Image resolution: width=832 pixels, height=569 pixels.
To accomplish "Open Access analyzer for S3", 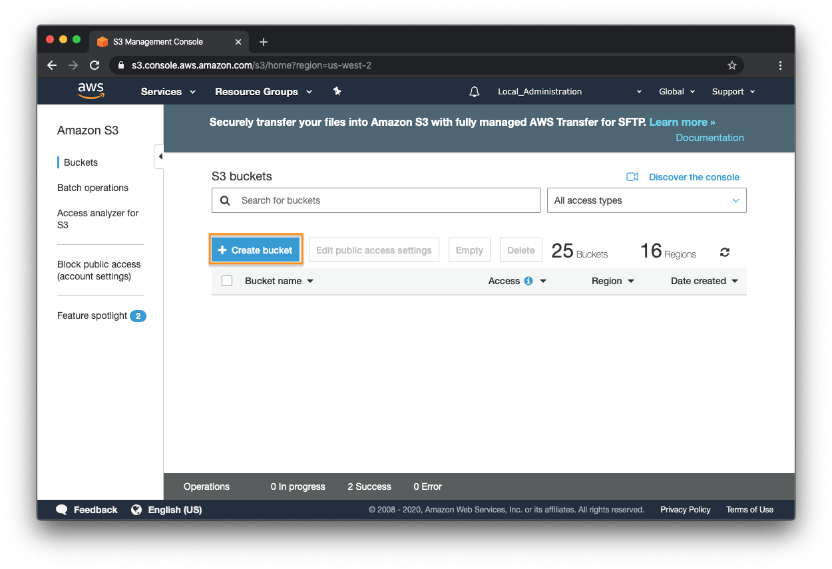I will [98, 219].
